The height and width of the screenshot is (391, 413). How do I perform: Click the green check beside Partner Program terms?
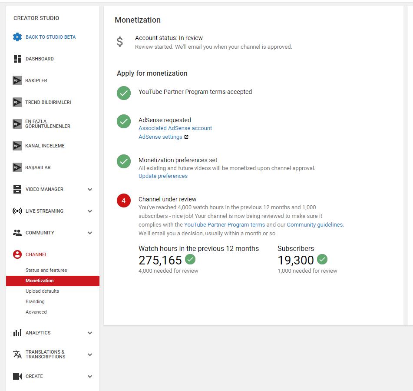click(x=124, y=93)
